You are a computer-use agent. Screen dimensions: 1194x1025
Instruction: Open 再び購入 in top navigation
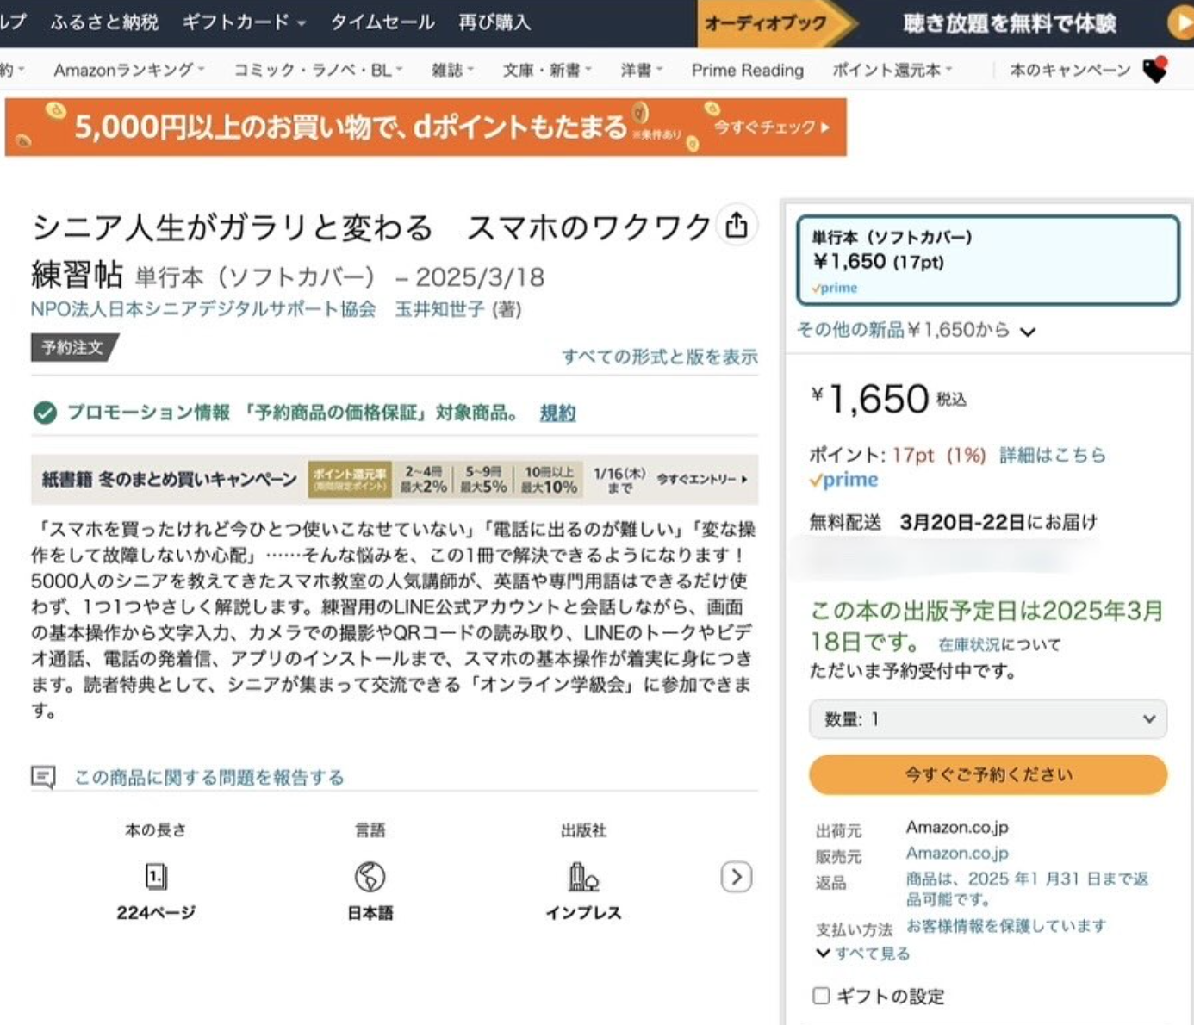[494, 22]
